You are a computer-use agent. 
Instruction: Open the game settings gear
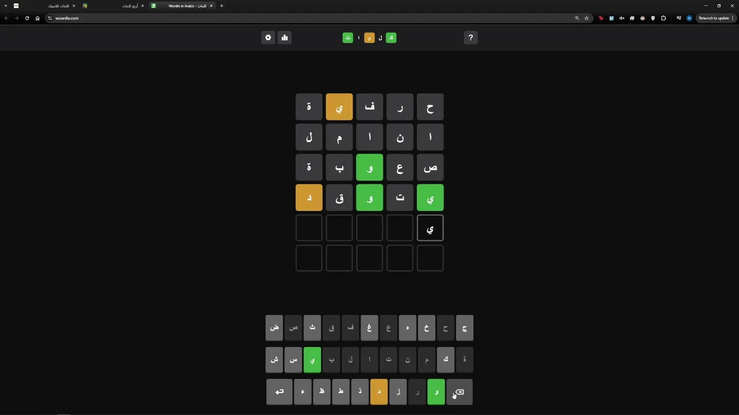click(x=268, y=37)
